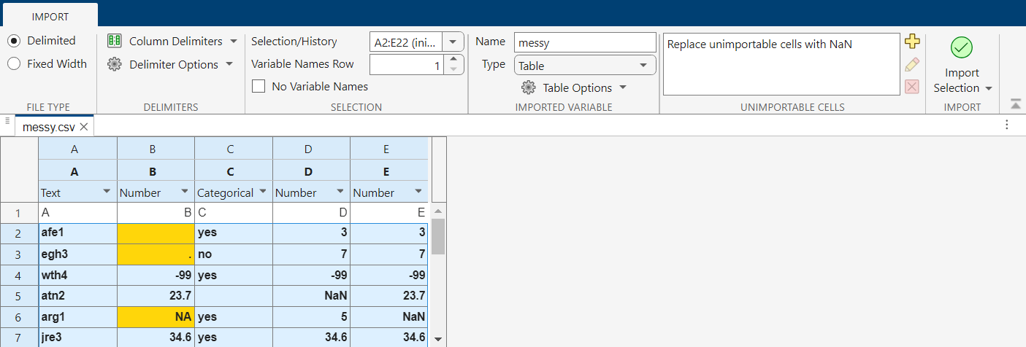Click the yellow highlighted cell in row 2

pos(156,234)
